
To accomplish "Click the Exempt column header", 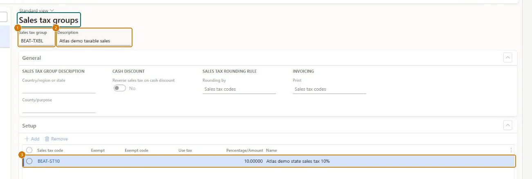I will [98, 151].
